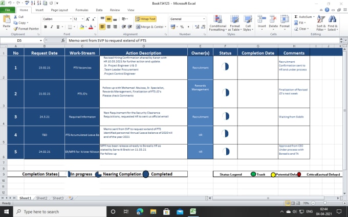The image size is (348, 217).
Task: Open Cell Styles gallery icon
Action: tap(248, 19)
